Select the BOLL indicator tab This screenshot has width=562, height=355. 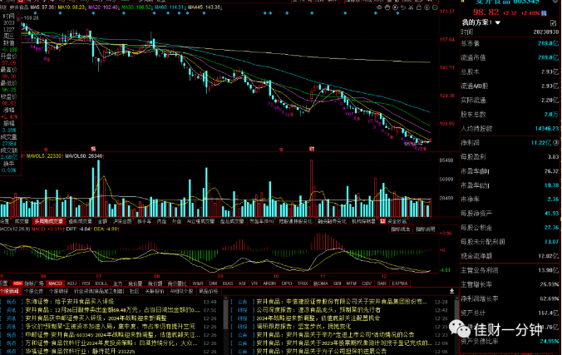coord(101,284)
